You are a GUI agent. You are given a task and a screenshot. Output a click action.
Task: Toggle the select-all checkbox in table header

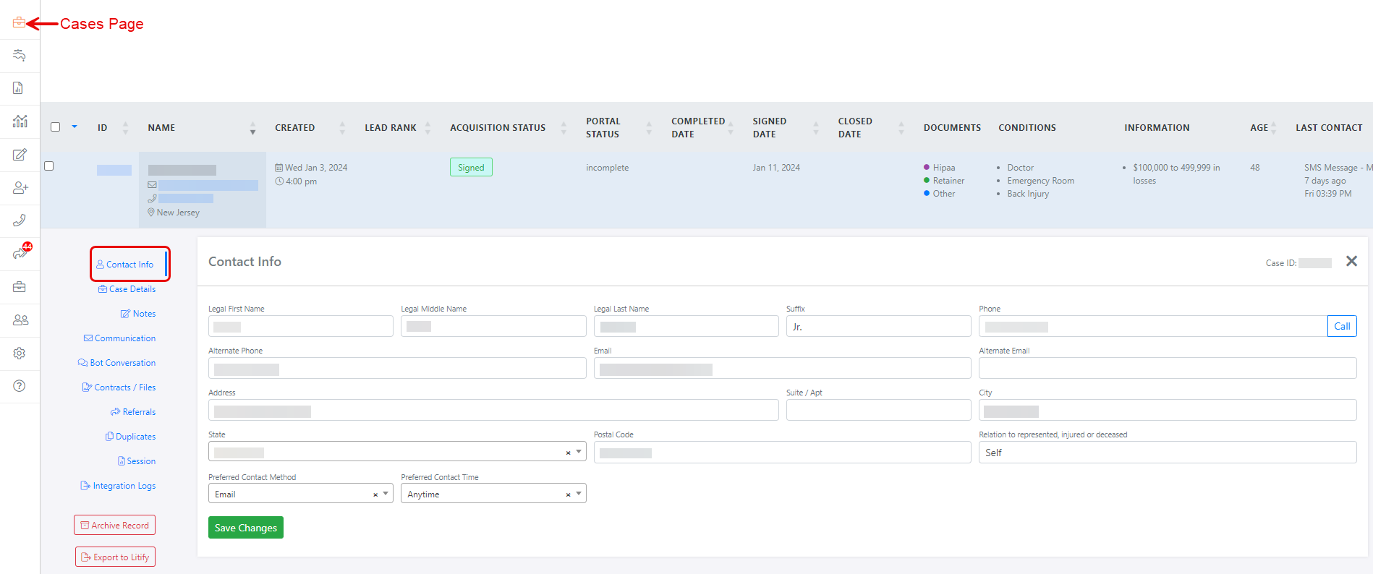pos(55,127)
